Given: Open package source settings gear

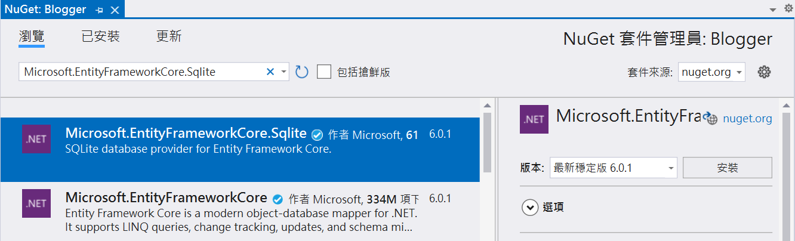Looking at the screenshot, I should tap(764, 72).
